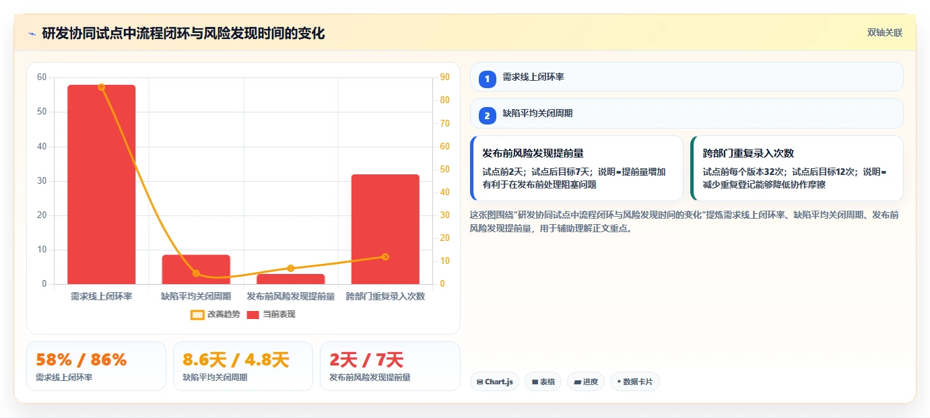Image resolution: width=930 pixels, height=418 pixels.
Task: Click x-axis label 跨部门重复录入次数
Action: [385, 296]
